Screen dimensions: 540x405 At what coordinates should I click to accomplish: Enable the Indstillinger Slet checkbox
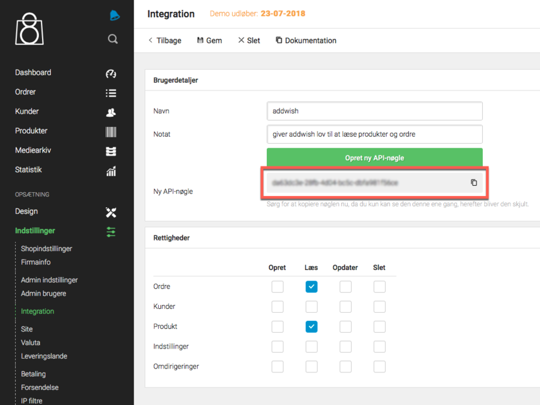(379, 347)
